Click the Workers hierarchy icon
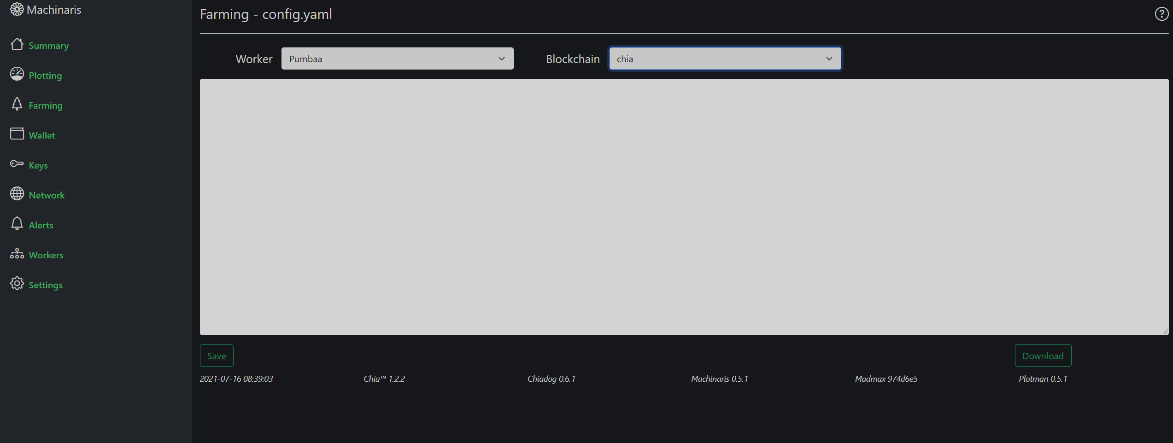Screen dimensions: 1173x443 pos(17,254)
